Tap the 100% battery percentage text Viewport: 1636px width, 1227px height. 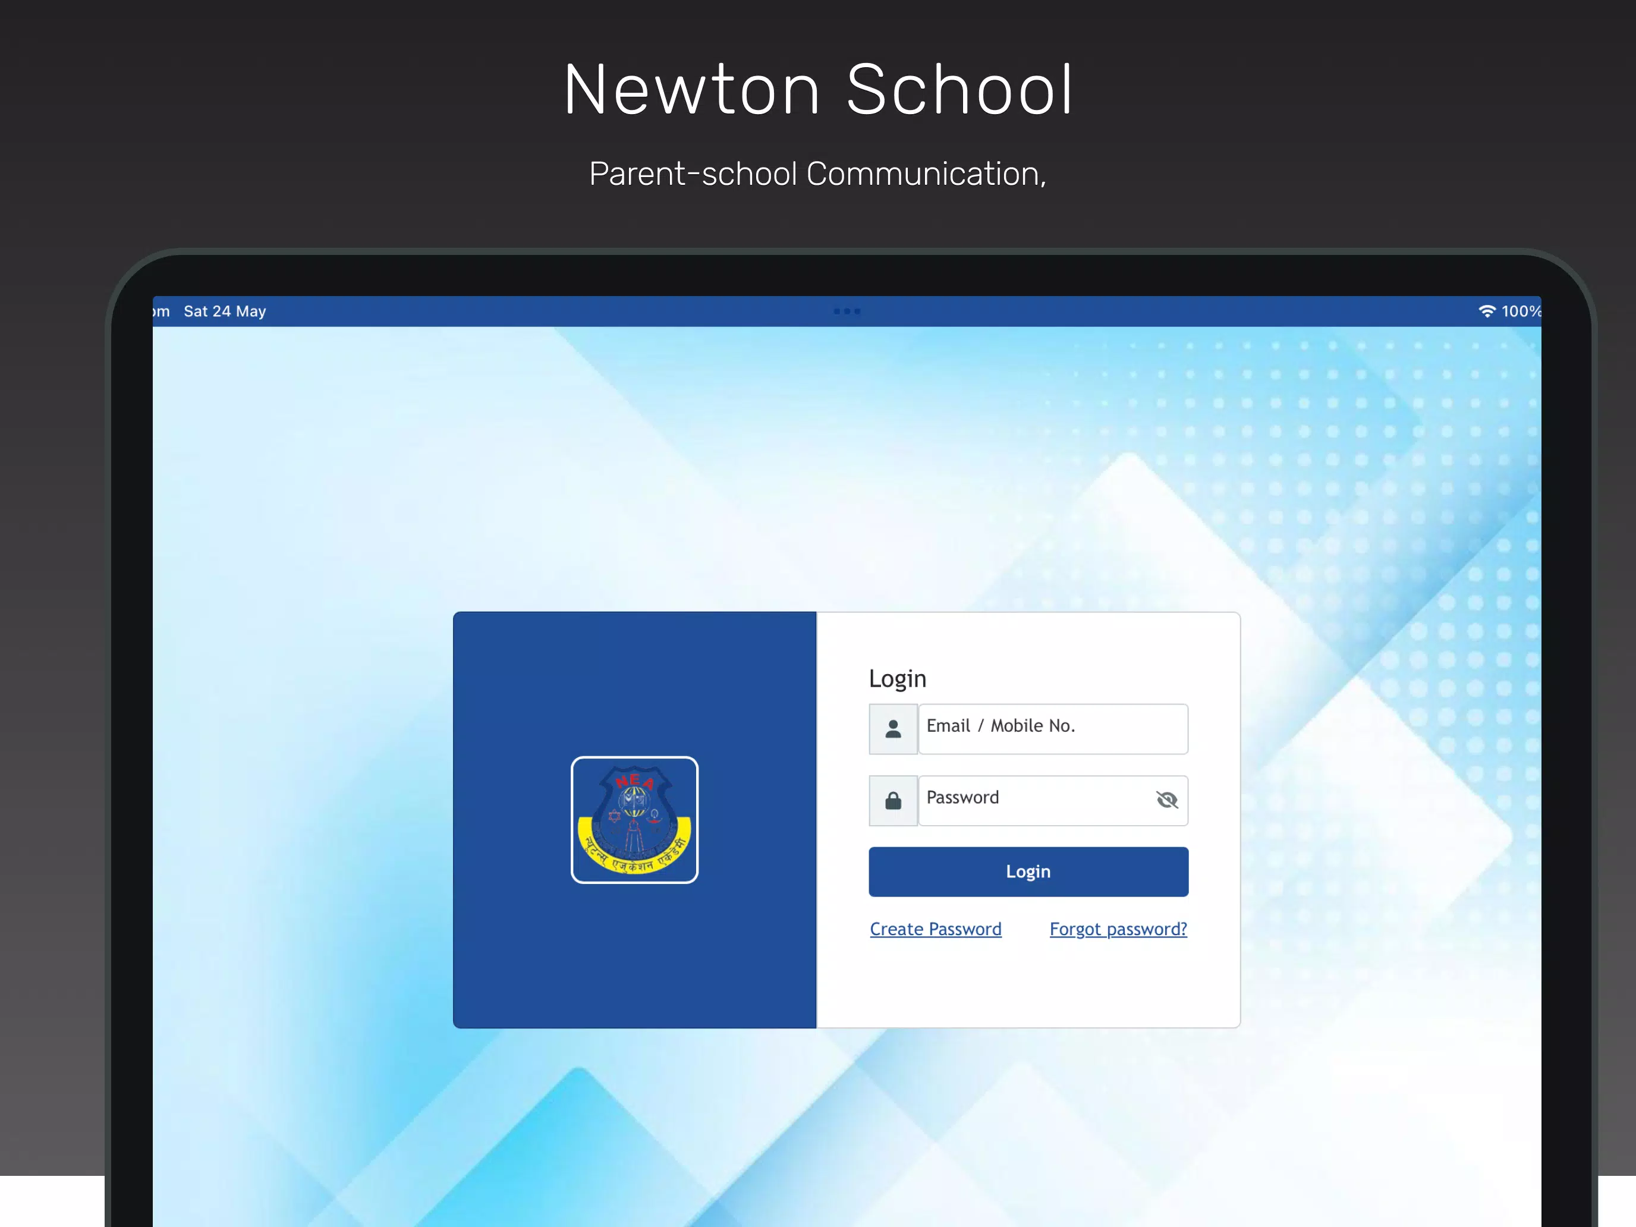tap(1521, 312)
